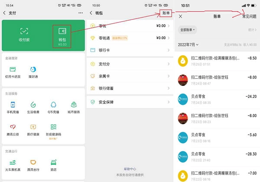Open Q币充值 service
This screenshot has height=182, width=260.
point(53,107)
